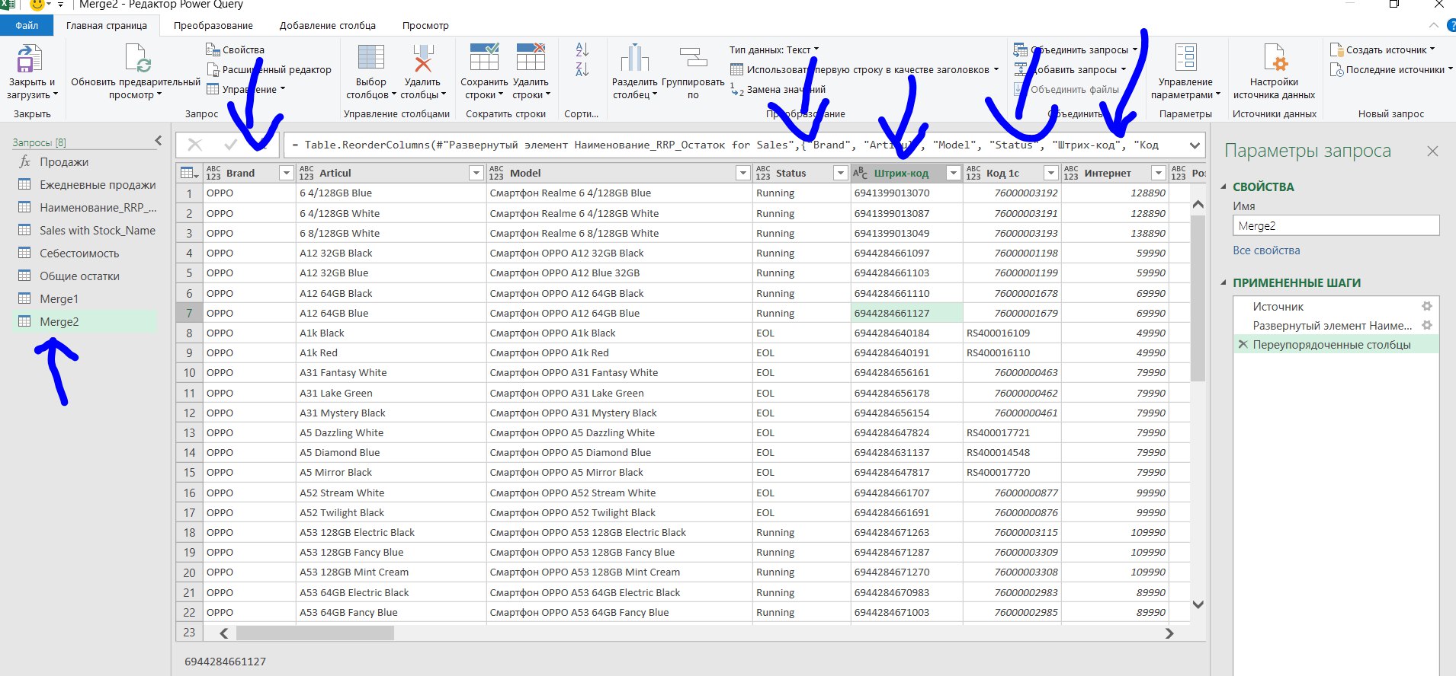
Task: Sort descending with the Z-A icon
Action: click(582, 69)
